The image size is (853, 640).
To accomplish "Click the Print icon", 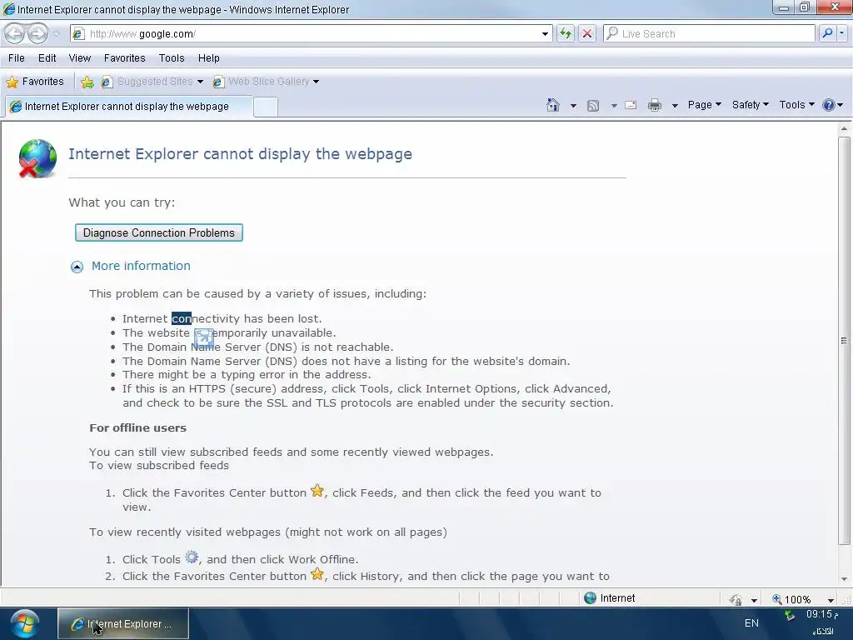I will pyautogui.click(x=655, y=106).
